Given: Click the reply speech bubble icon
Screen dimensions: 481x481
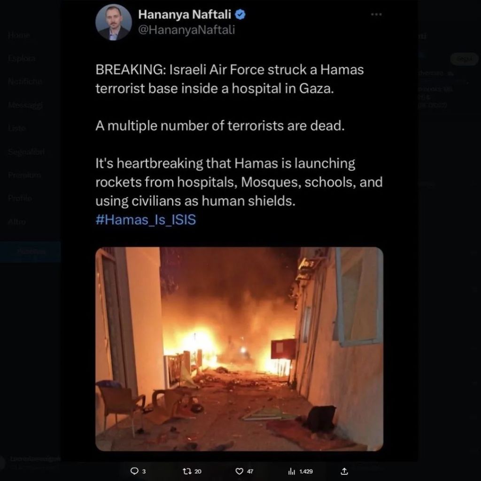Looking at the screenshot, I should pos(134,471).
